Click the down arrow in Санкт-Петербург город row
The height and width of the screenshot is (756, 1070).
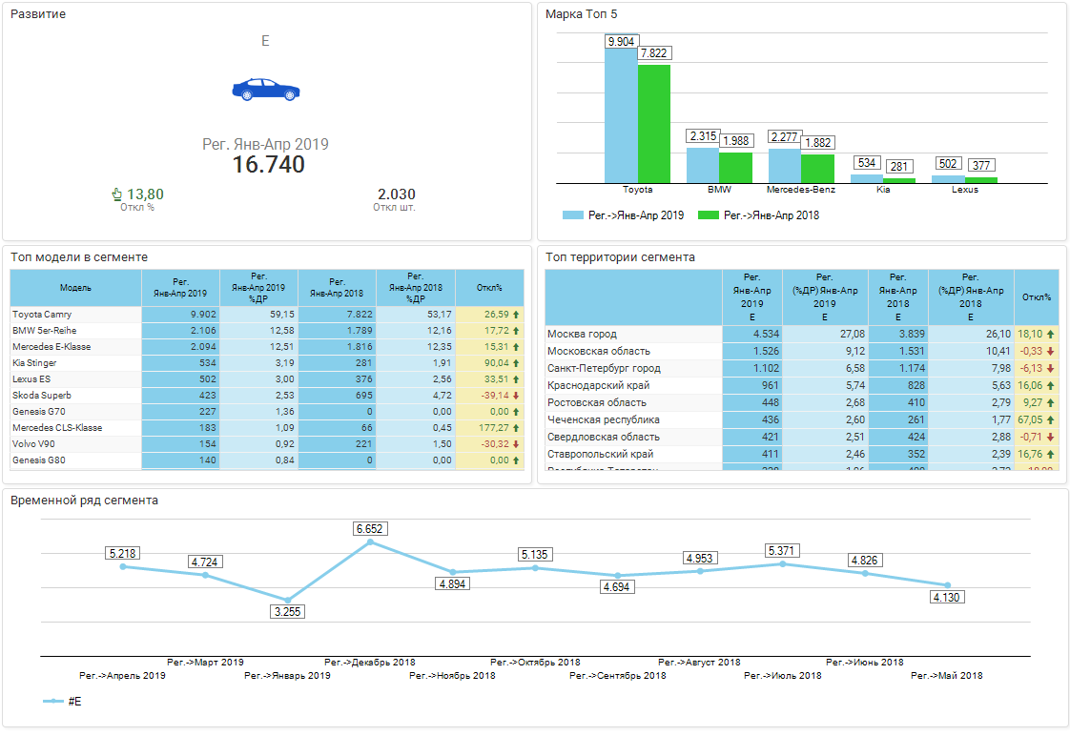coord(1050,368)
